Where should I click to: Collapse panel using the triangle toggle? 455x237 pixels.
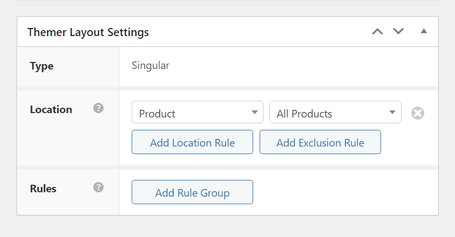click(424, 31)
